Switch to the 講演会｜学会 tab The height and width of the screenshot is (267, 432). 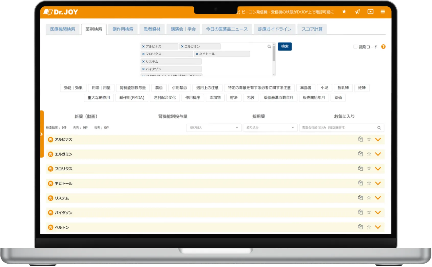tap(183, 29)
